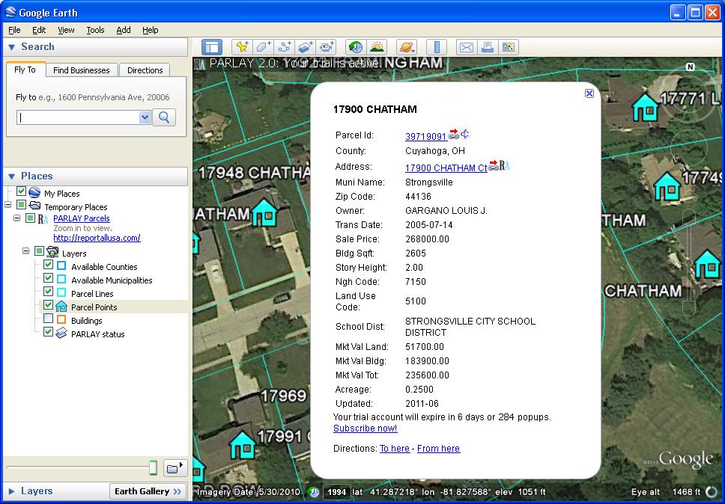725x504 pixels.
Task: Add an image overlay from the toolbar
Action: (x=306, y=47)
